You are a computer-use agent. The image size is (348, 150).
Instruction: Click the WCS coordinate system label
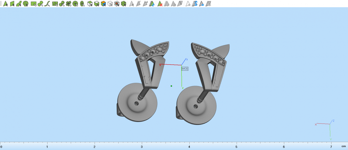click(185, 69)
